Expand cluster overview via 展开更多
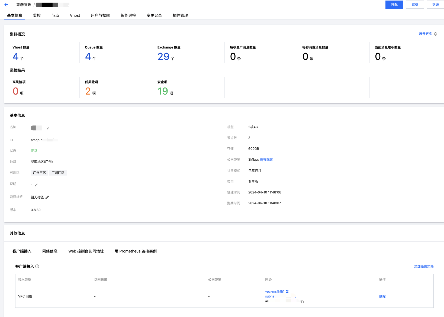 coord(425,34)
